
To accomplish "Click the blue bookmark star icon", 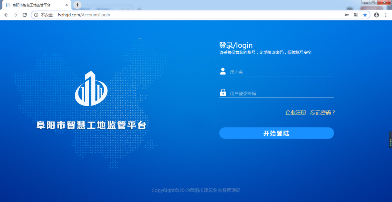I will pyautogui.click(x=365, y=15).
